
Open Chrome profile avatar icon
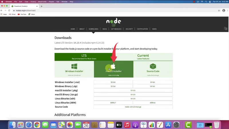click(224, 11)
